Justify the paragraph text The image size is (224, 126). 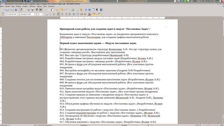pos(70,14)
